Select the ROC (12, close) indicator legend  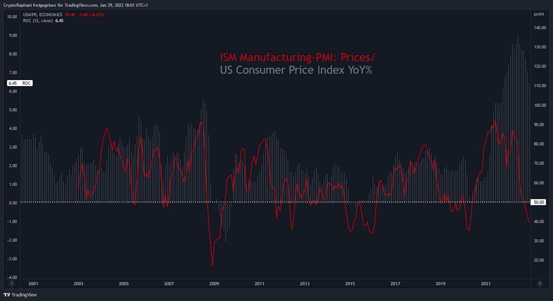tap(38, 21)
